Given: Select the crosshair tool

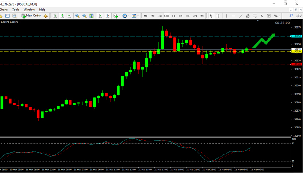Looking at the screenshot, I should pos(218,16).
